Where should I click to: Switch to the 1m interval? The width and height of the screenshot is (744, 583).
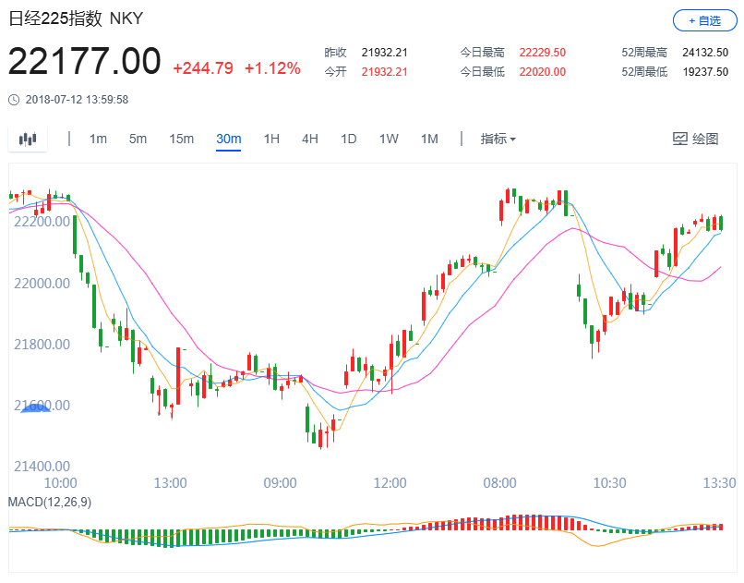[98, 139]
